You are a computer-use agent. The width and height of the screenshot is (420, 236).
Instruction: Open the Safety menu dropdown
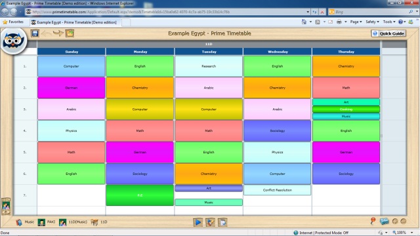point(372,22)
